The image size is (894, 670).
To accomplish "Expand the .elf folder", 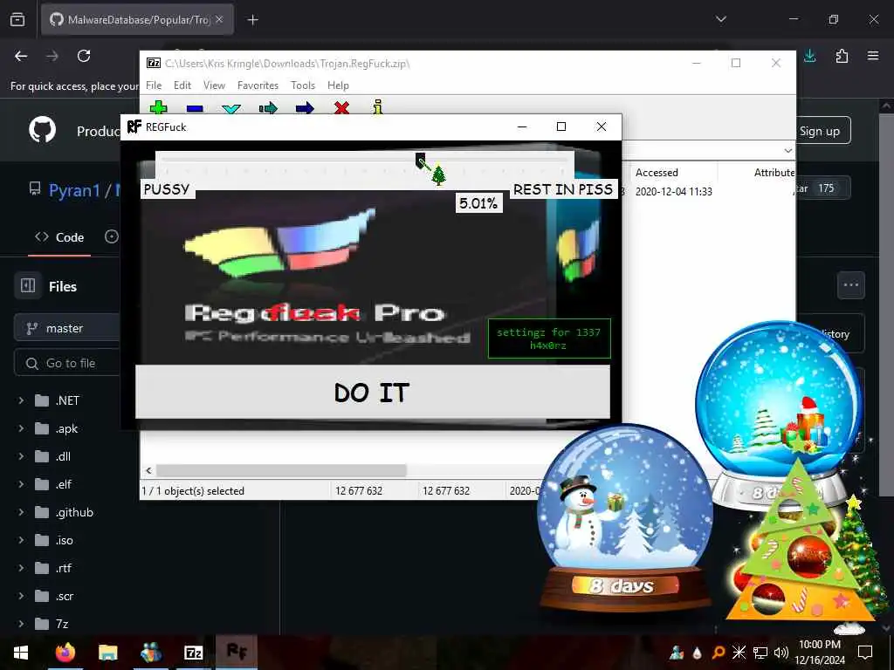I will pyautogui.click(x=21, y=484).
